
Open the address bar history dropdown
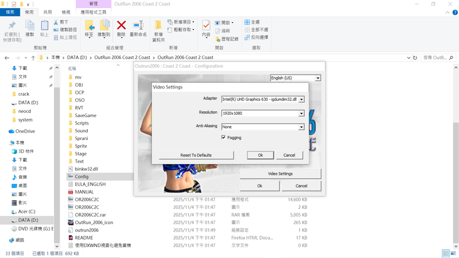tap(409, 58)
